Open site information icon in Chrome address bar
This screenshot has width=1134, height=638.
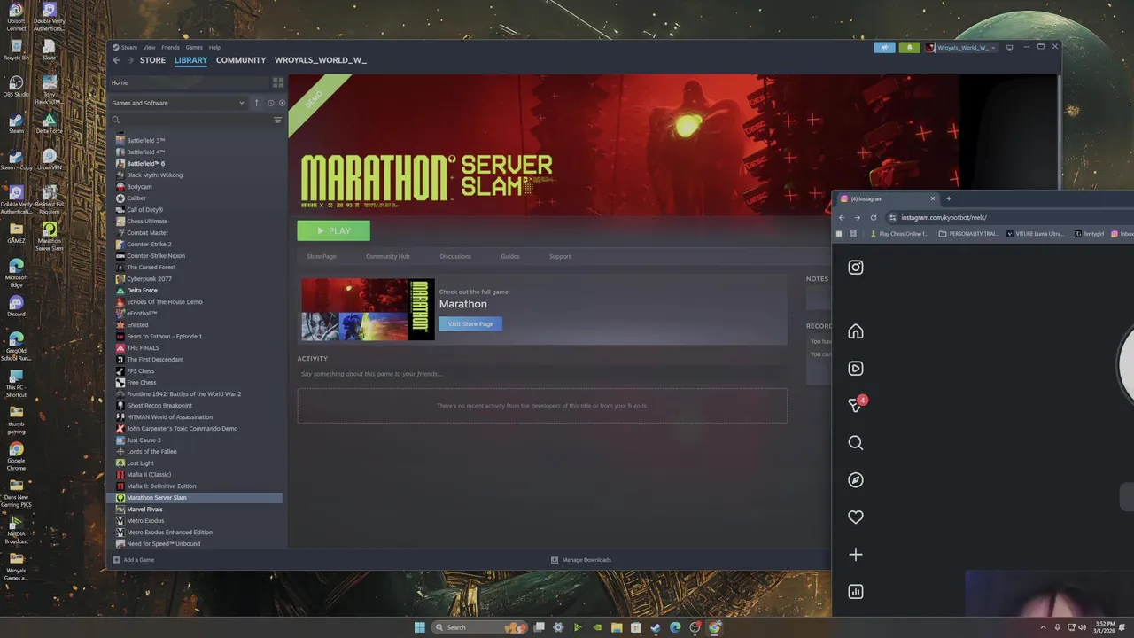point(893,217)
